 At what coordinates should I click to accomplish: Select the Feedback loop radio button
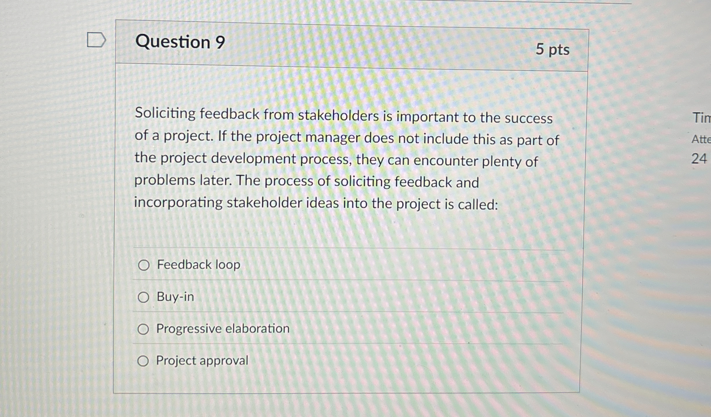(144, 265)
